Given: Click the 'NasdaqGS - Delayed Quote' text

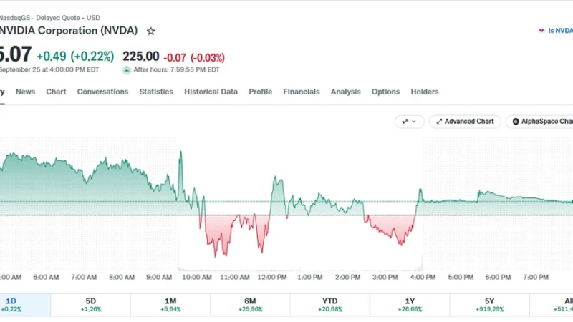Looking at the screenshot, I should [x=39, y=18].
